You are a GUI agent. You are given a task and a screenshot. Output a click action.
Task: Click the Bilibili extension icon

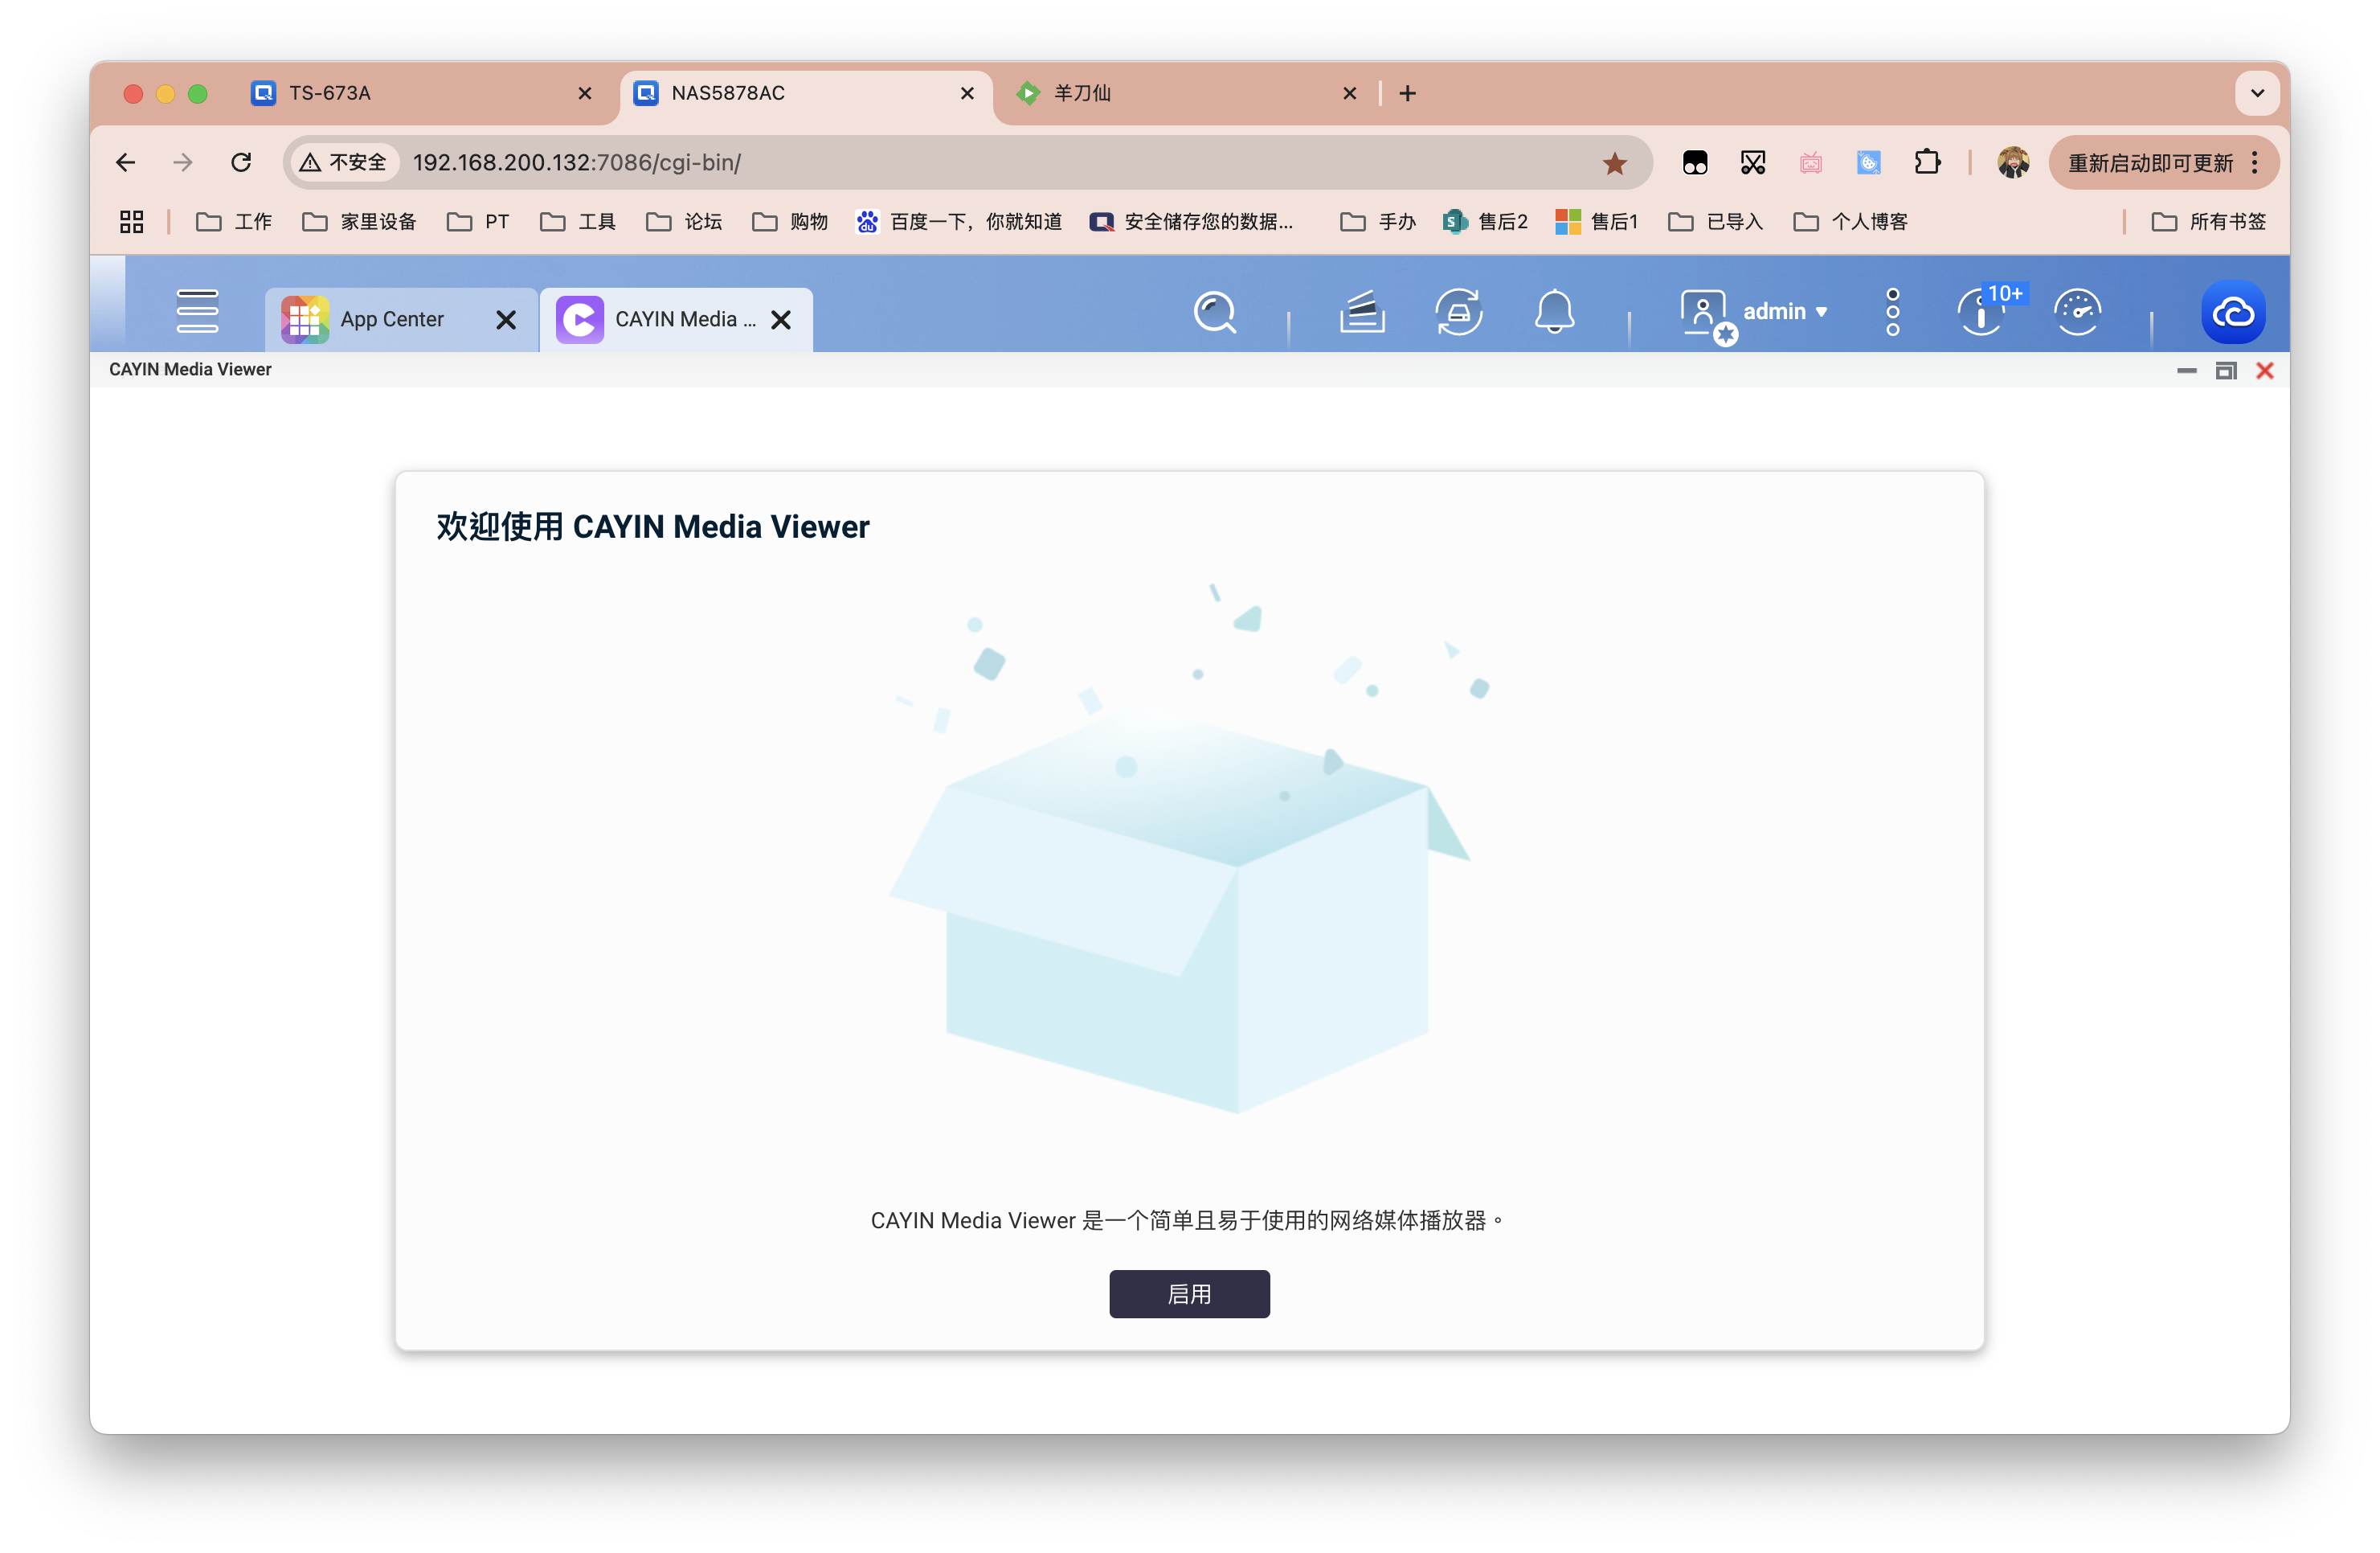click(1810, 162)
